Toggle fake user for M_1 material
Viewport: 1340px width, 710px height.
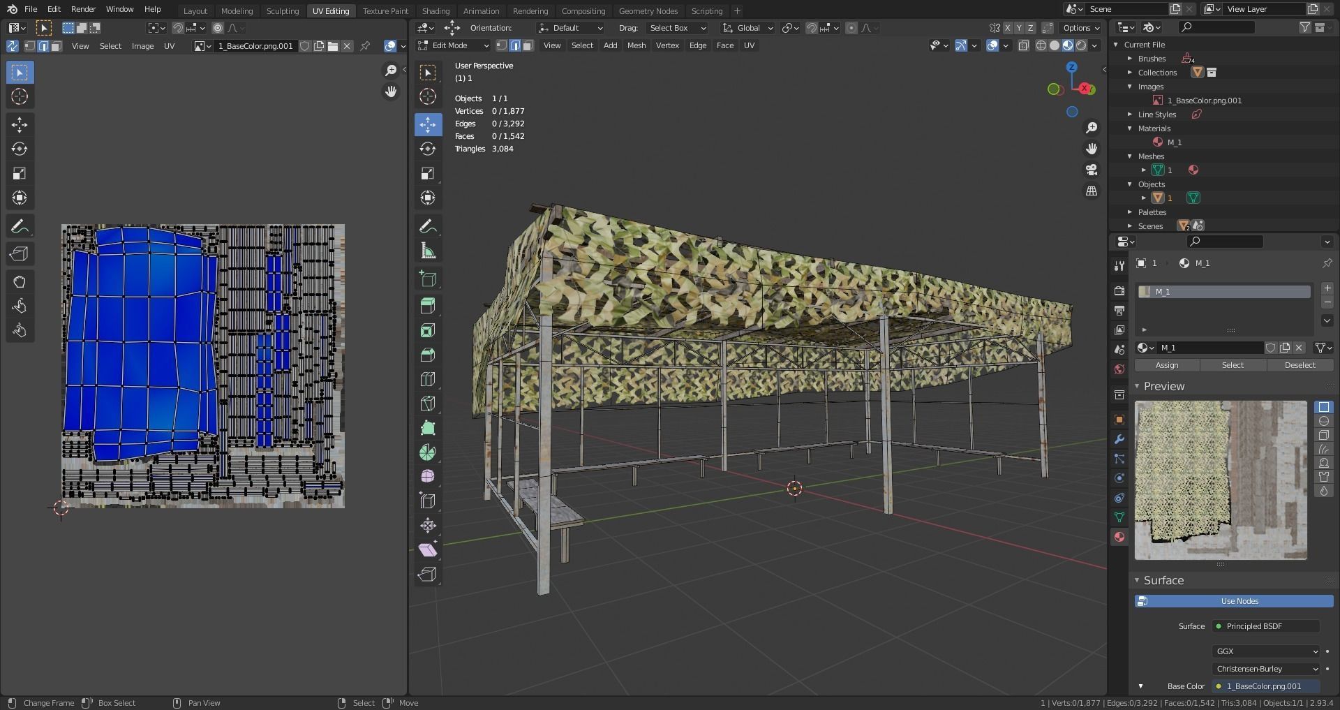pos(1271,348)
